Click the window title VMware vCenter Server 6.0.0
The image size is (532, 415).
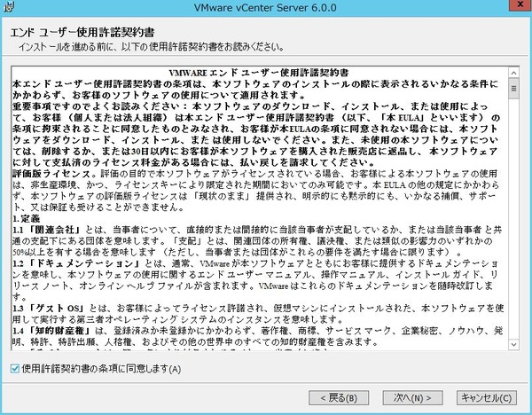[265, 7]
